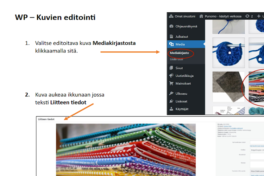Select the Media icon in the sidebar
This screenshot has width=264, height=176.
click(x=171, y=44)
